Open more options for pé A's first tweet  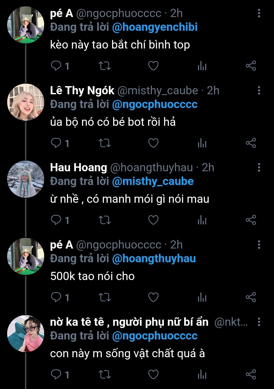(259, 13)
